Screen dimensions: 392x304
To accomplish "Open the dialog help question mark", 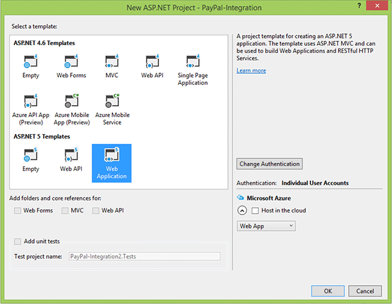I will pyautogui.click(x=359, y=5).
